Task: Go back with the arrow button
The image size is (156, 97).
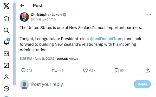Action: tap(22, 5)
